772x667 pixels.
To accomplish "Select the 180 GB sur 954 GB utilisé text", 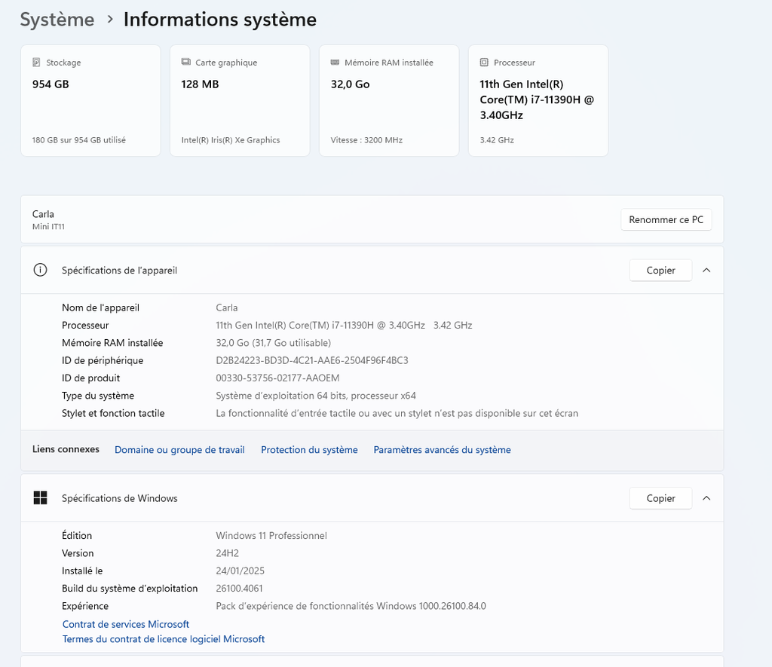I will tap(78, 139).
